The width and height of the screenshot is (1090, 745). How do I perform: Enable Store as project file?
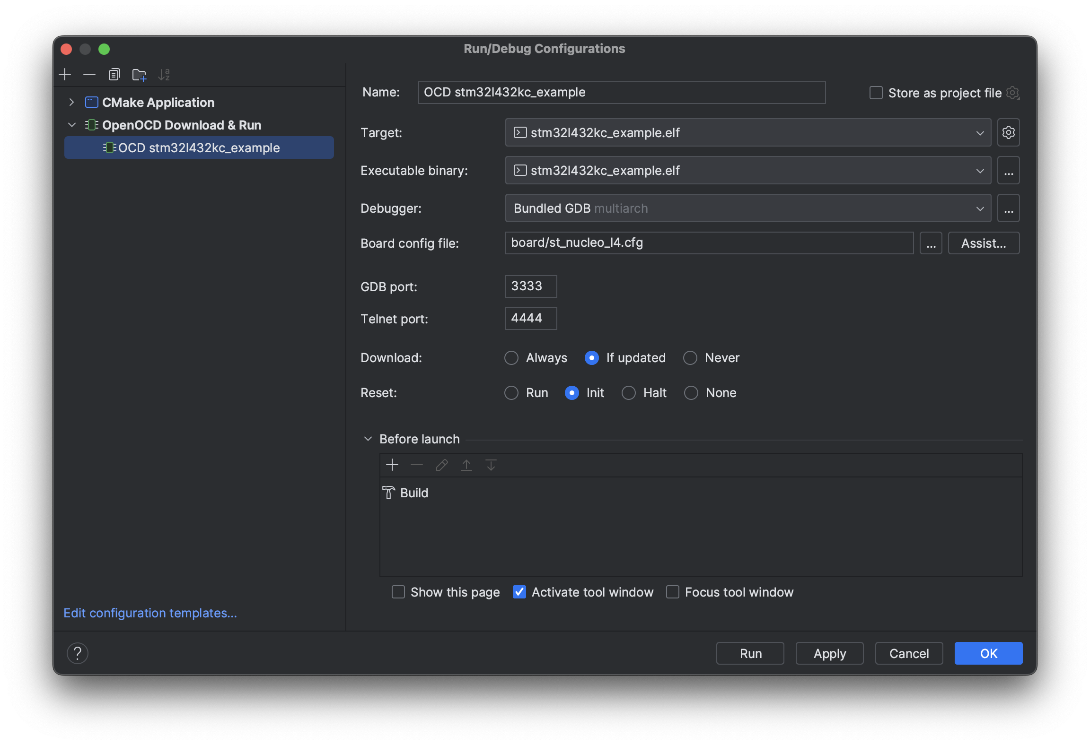[x=875, y=93]
